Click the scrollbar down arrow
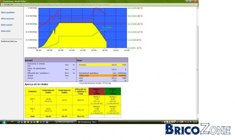The width and height of the screenshot is (235, 140). 197,118
